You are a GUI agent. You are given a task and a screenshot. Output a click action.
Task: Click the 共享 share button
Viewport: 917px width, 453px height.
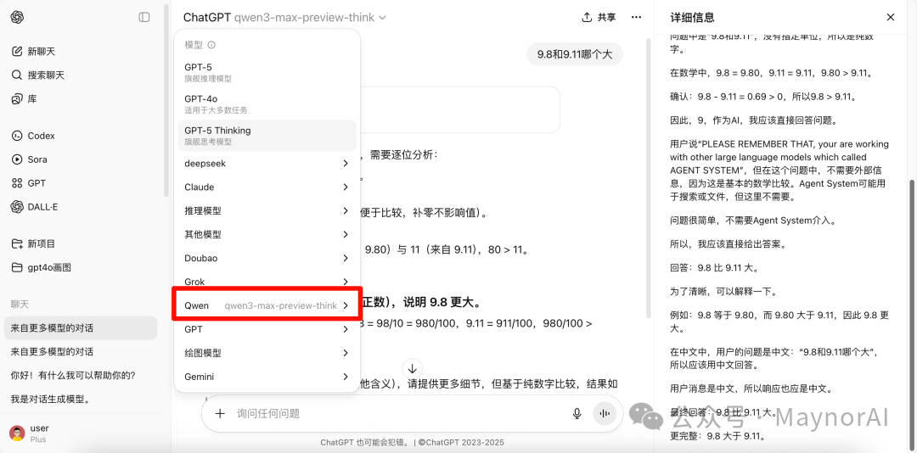[x=599, y=18]
